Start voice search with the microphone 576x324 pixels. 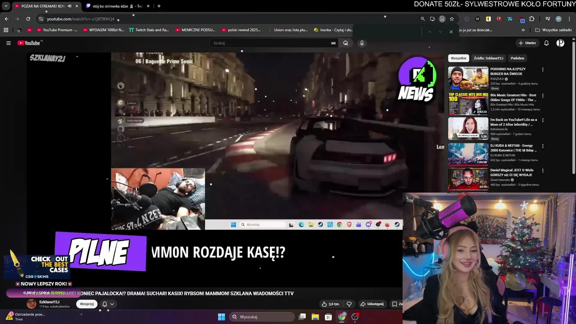click(x=362, y=43)
